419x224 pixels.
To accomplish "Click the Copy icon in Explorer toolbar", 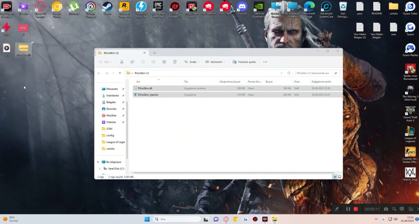I will click(132, 62).
